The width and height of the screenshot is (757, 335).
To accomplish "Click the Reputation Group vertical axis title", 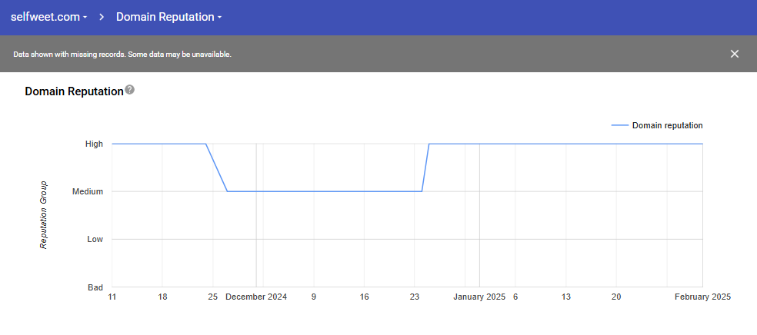I will [x=44, y=214].
